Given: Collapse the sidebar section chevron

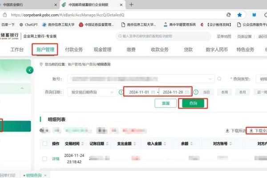Looking at the screenshot, I should (x=22, y=88).
